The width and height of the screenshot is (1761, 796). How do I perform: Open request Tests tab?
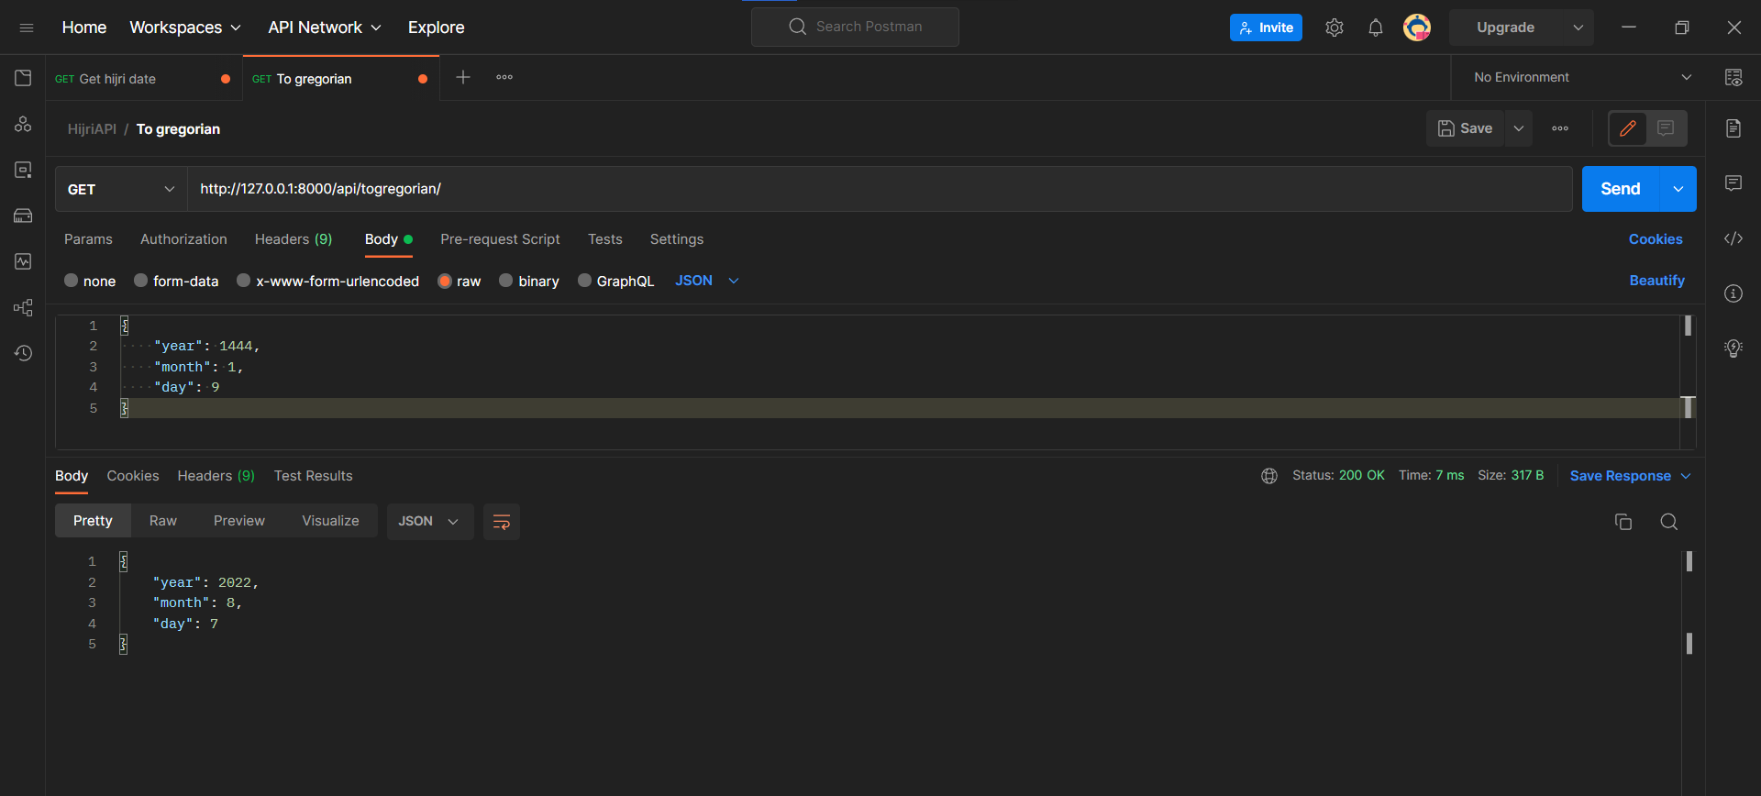[x=605, y=239]
